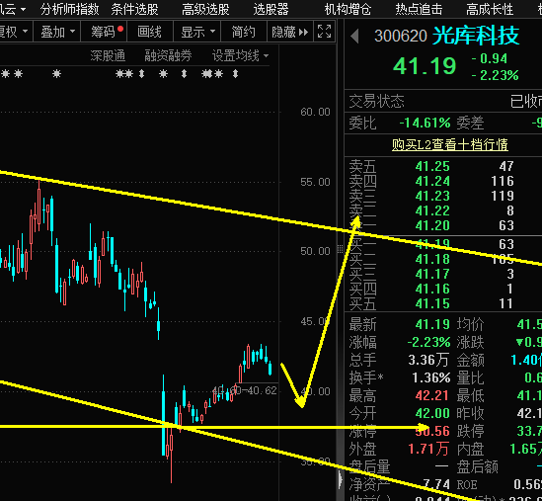This screenshot has width=542, height=501.
Task: Click the double arrow on 隐藏 button
Action: click(303, 33)
